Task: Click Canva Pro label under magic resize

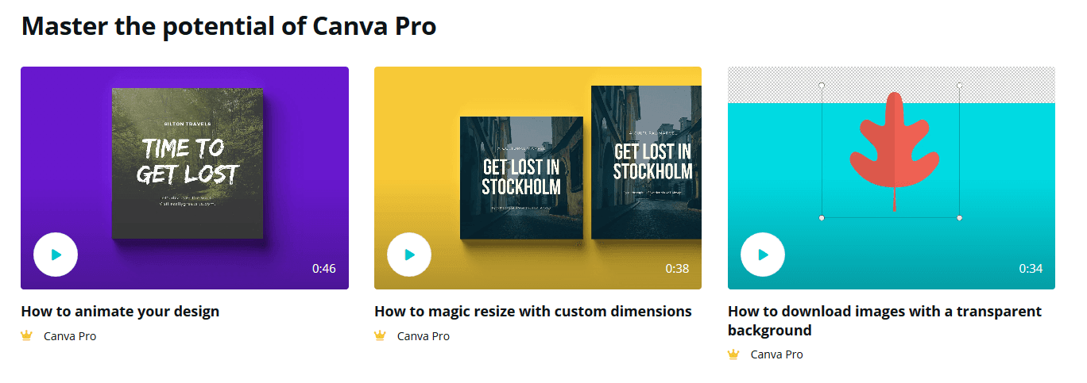Action: point(424,336)
